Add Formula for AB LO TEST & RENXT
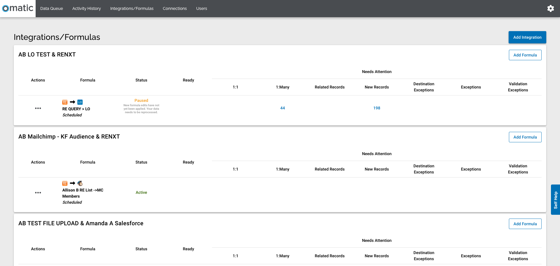Screen dimensions: 560x266 525,55
